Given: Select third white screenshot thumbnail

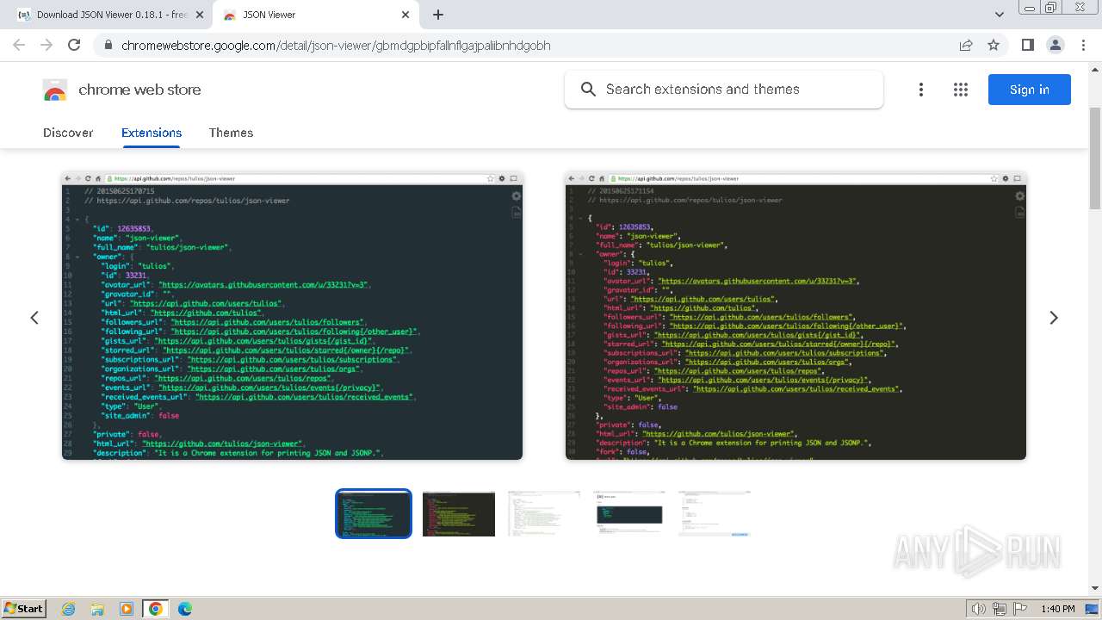Looking at the screenshot, I should pyautogui.click(x=544, y=514).
